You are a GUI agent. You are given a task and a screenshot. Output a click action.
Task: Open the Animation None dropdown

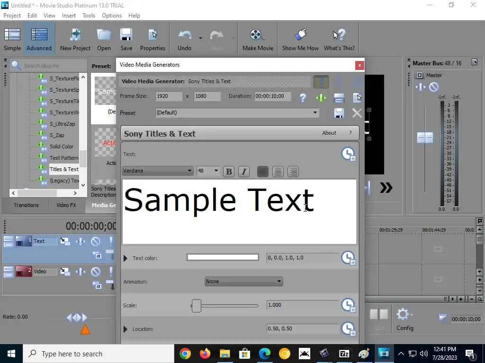(x=244, y=281)
